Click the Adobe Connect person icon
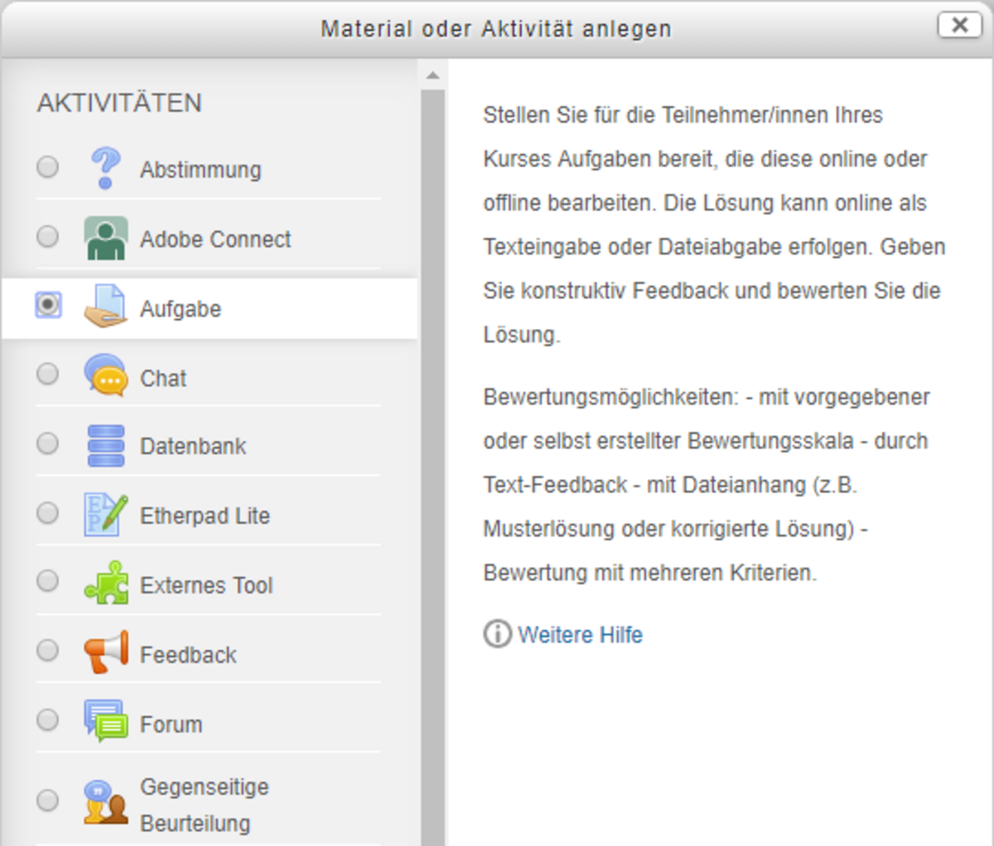The height and width of the screenshot is (846, 994). click(x=105, y=239)
